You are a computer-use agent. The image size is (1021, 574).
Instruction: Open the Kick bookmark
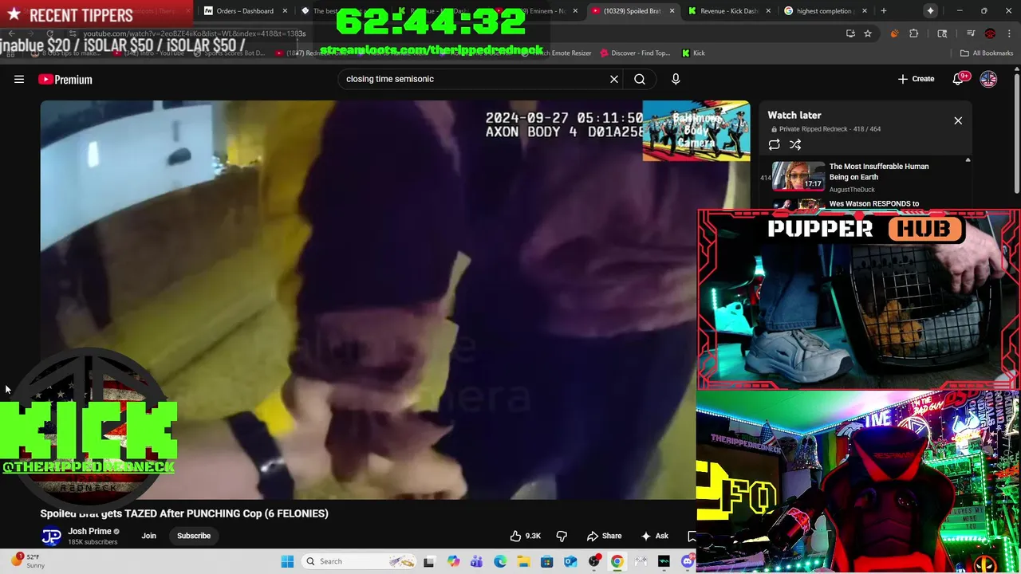pos(693,53)
